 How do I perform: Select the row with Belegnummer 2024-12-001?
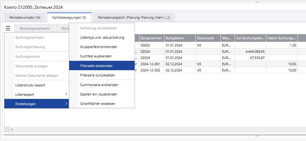coord(151,64)
